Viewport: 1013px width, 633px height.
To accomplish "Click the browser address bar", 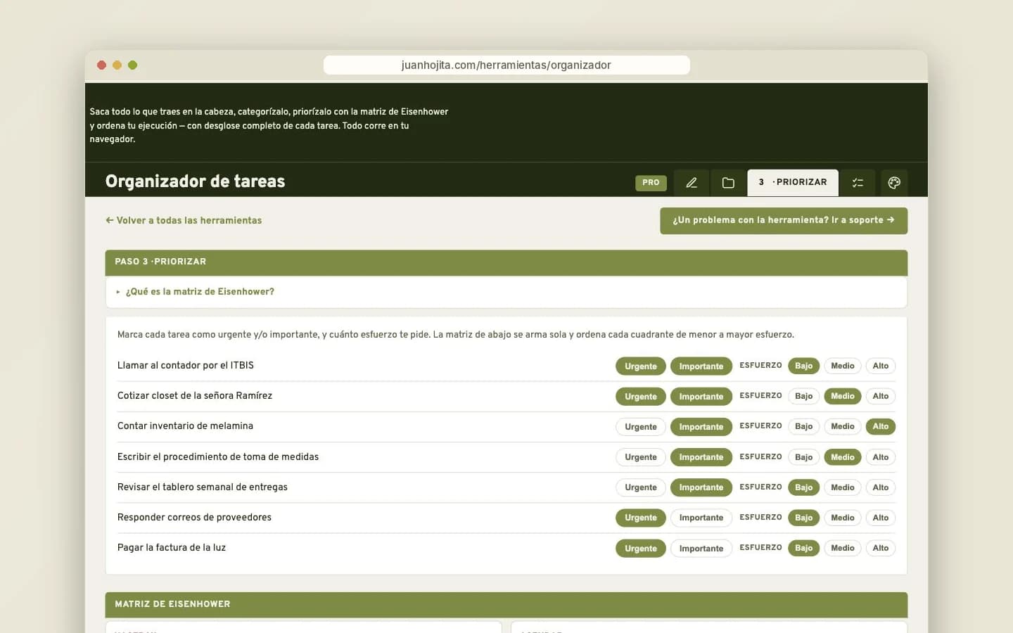I will point(507,65).
